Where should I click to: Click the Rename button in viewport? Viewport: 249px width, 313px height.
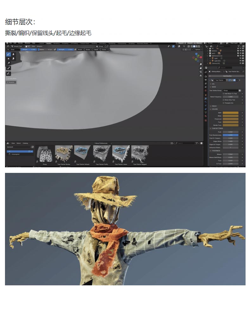(x=11, y=82)
